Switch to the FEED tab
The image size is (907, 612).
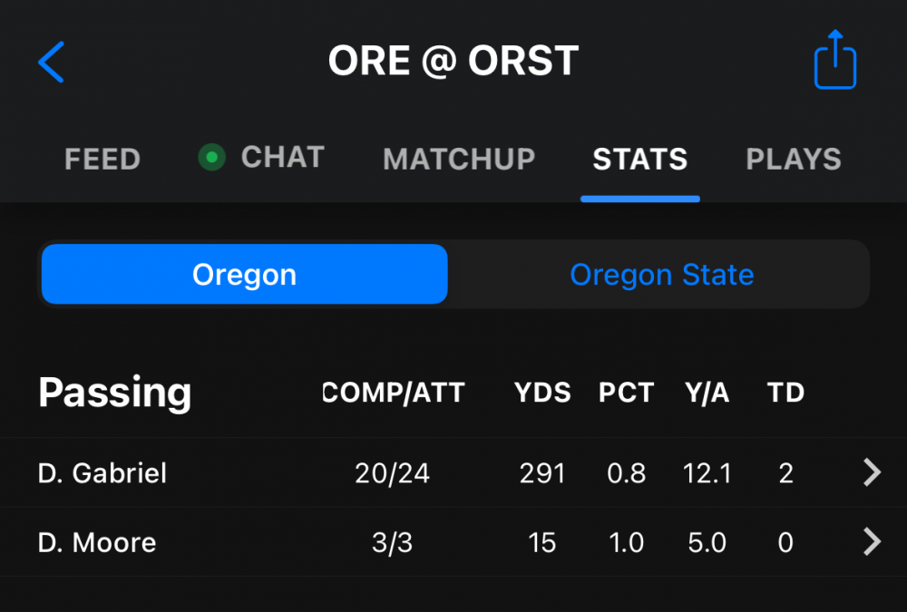[102, 160]
